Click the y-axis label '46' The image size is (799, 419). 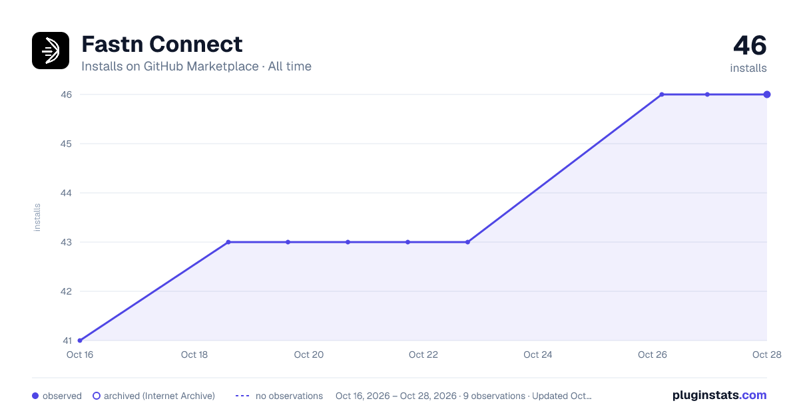[67, 94]
